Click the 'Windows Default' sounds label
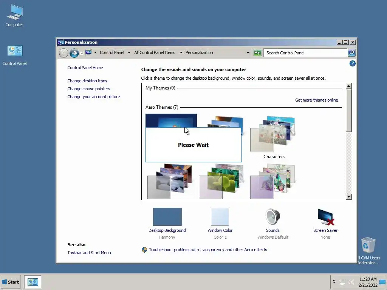This screenshot has height=290, width=387. point(273,237)
